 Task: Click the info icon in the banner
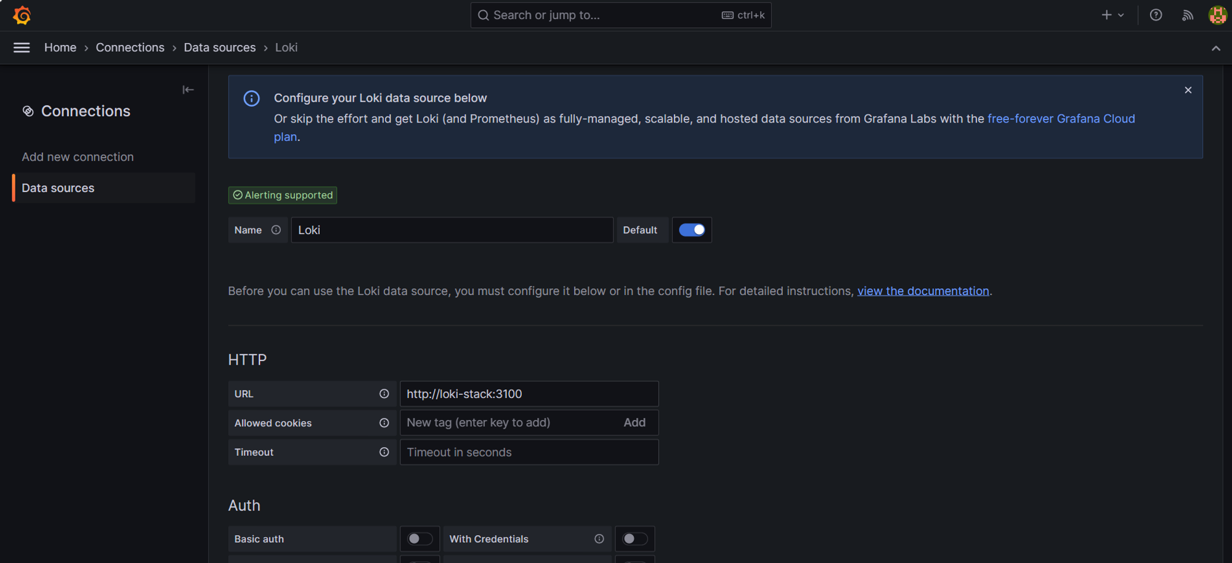[251, 99]
